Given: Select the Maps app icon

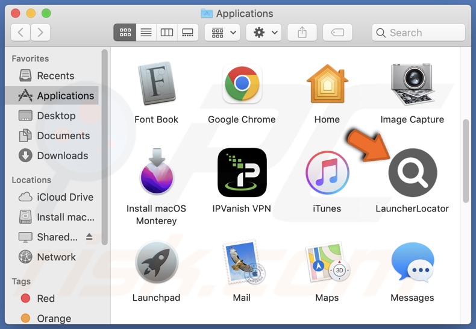Looking at the screenshot, I should [x=327, y=262].
